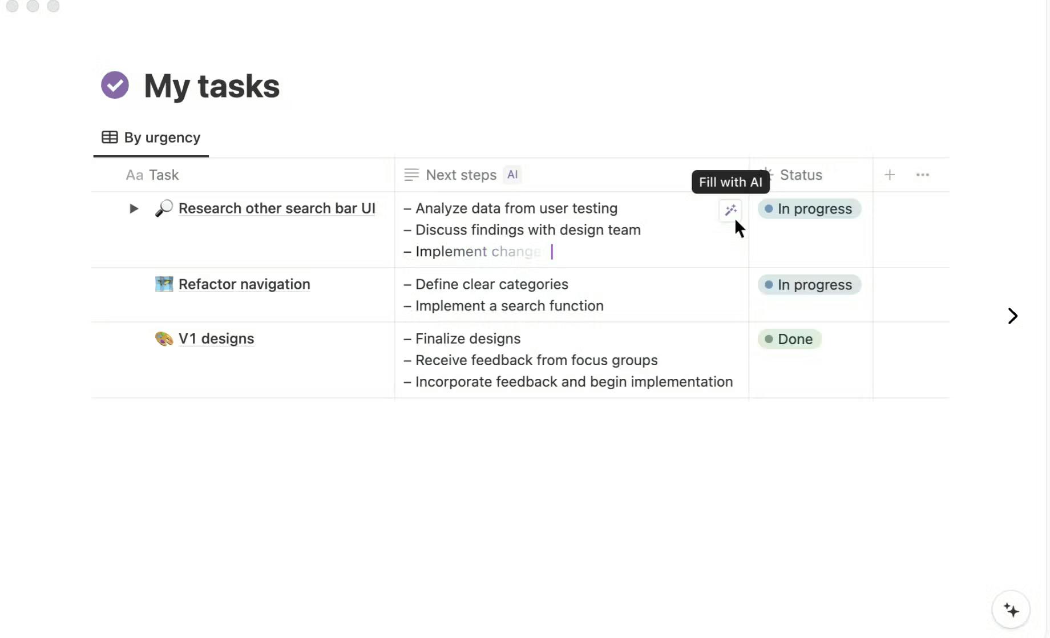This screenshot has width=1050, height=638.
Task: Click the purple checkmark page icon
Action: pyautogui.click(x=114, y=84)
